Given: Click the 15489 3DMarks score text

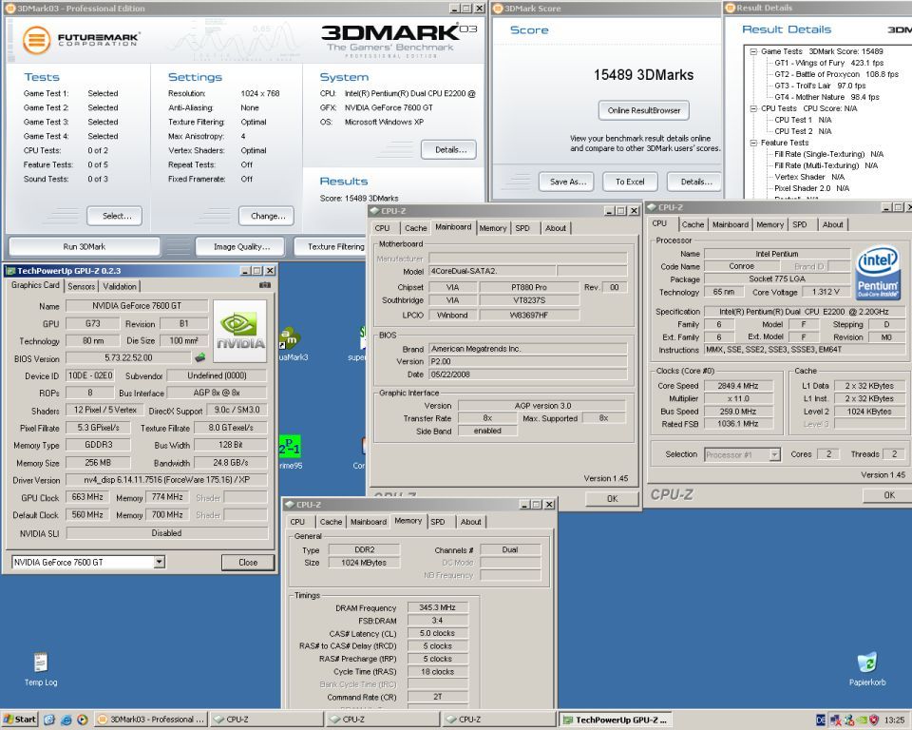Looking at the screenshot, I should pos(643,75).
